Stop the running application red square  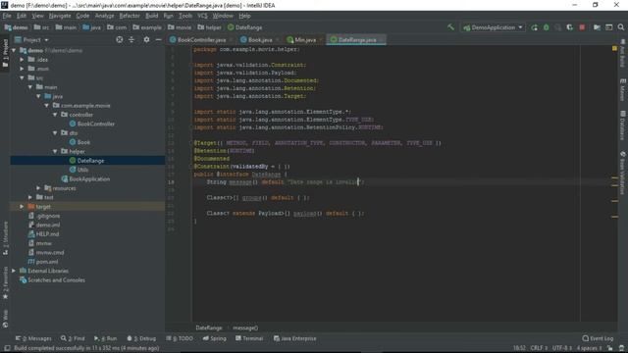coord(582,27)
